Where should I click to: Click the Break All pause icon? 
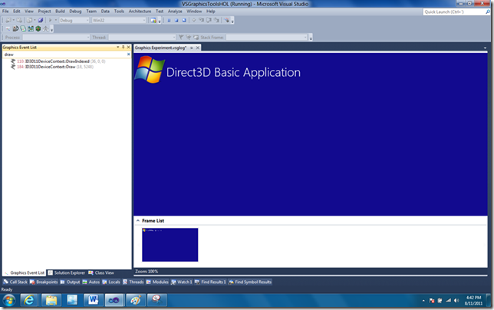[169, 20]
